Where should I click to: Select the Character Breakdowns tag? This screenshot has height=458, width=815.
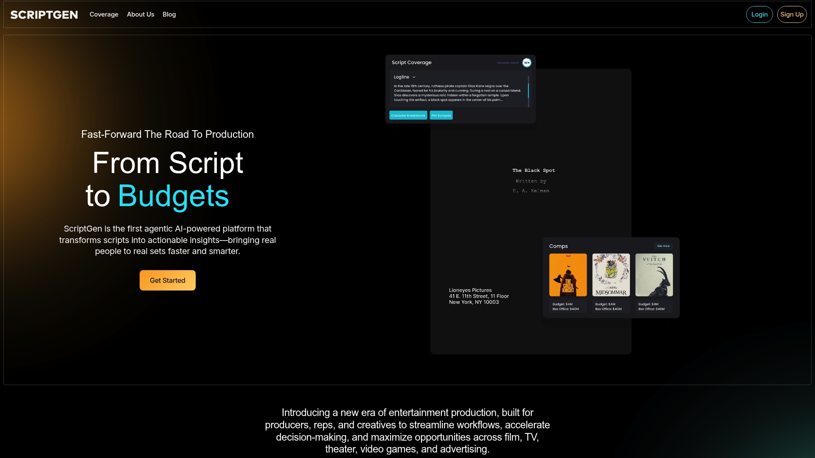(x=408, y=115)
